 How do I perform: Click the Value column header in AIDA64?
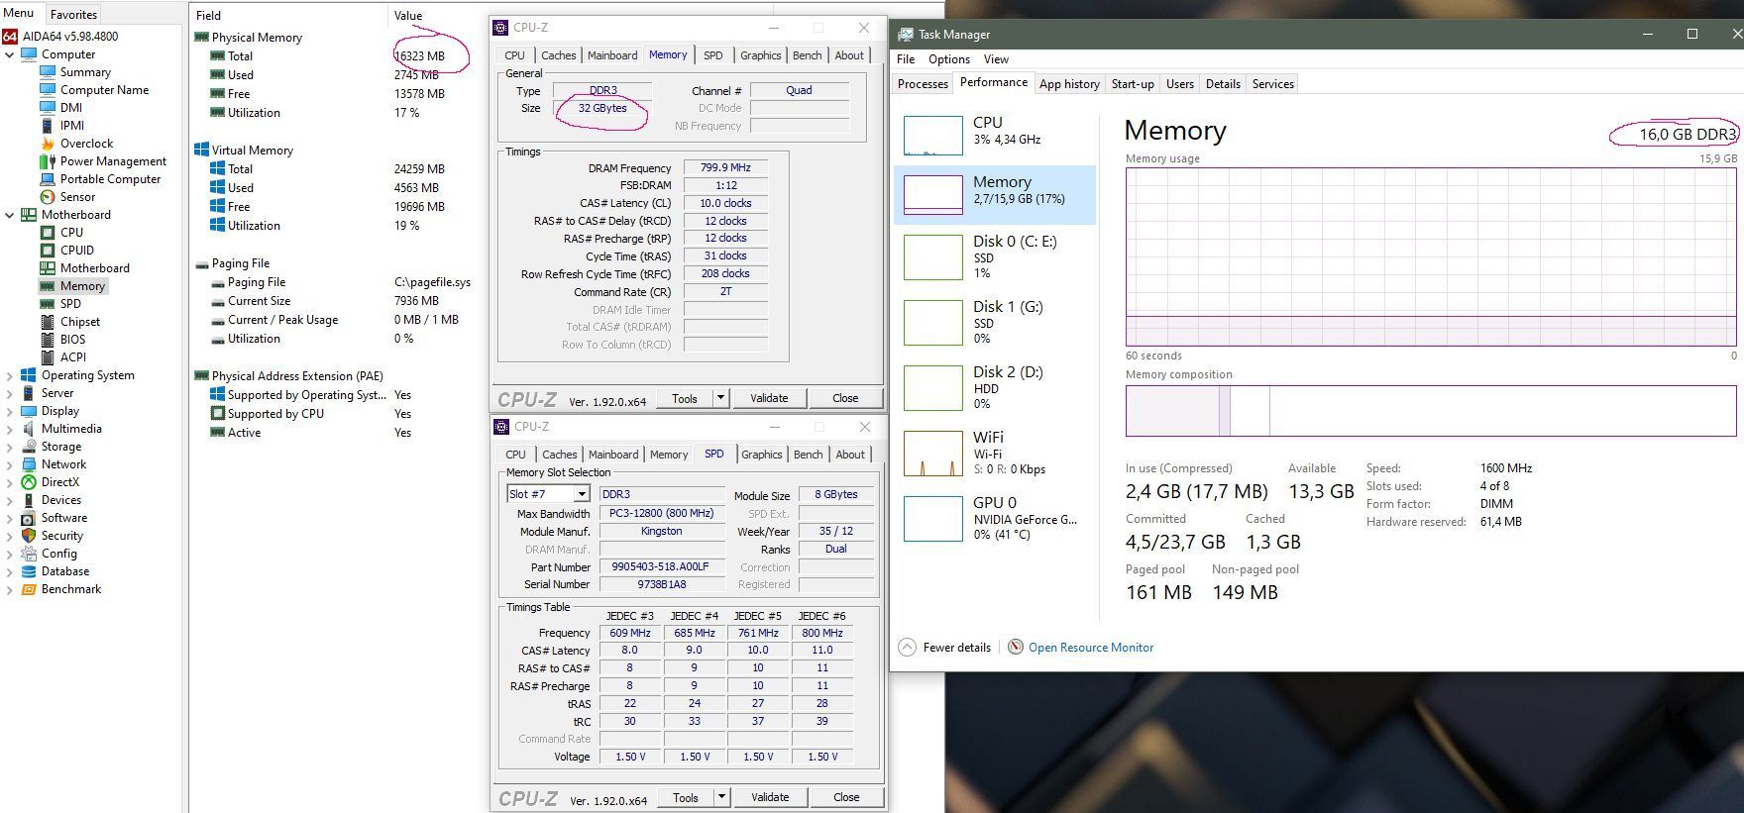click(408, 15)
